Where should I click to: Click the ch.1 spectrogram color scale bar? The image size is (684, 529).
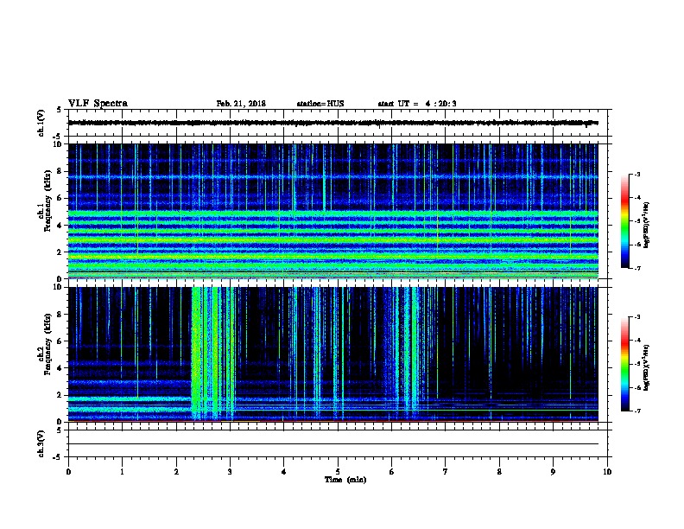(624, 221)
